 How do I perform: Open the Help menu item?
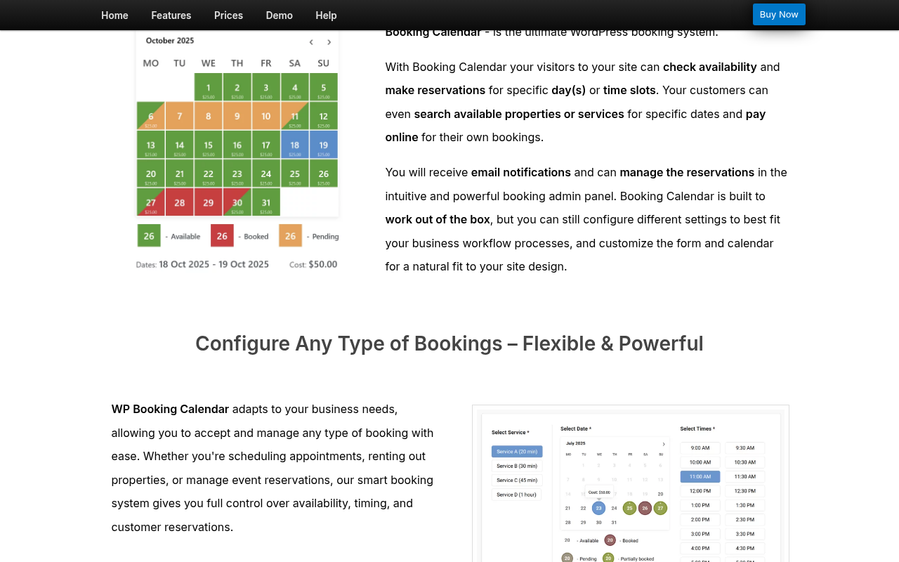[x=326, y=15]
